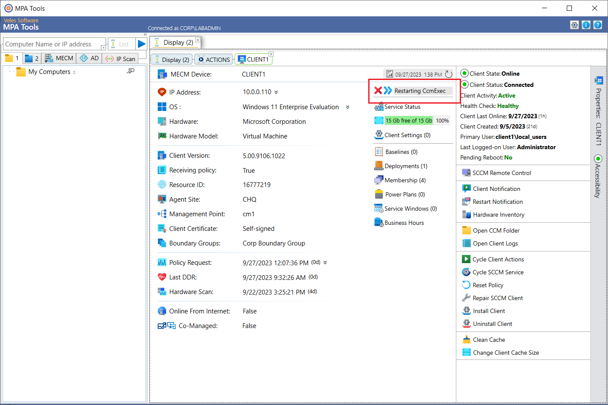Click the refresh icon beside timestamp
This screenshot has width=608, height=405.
[449, 74]
